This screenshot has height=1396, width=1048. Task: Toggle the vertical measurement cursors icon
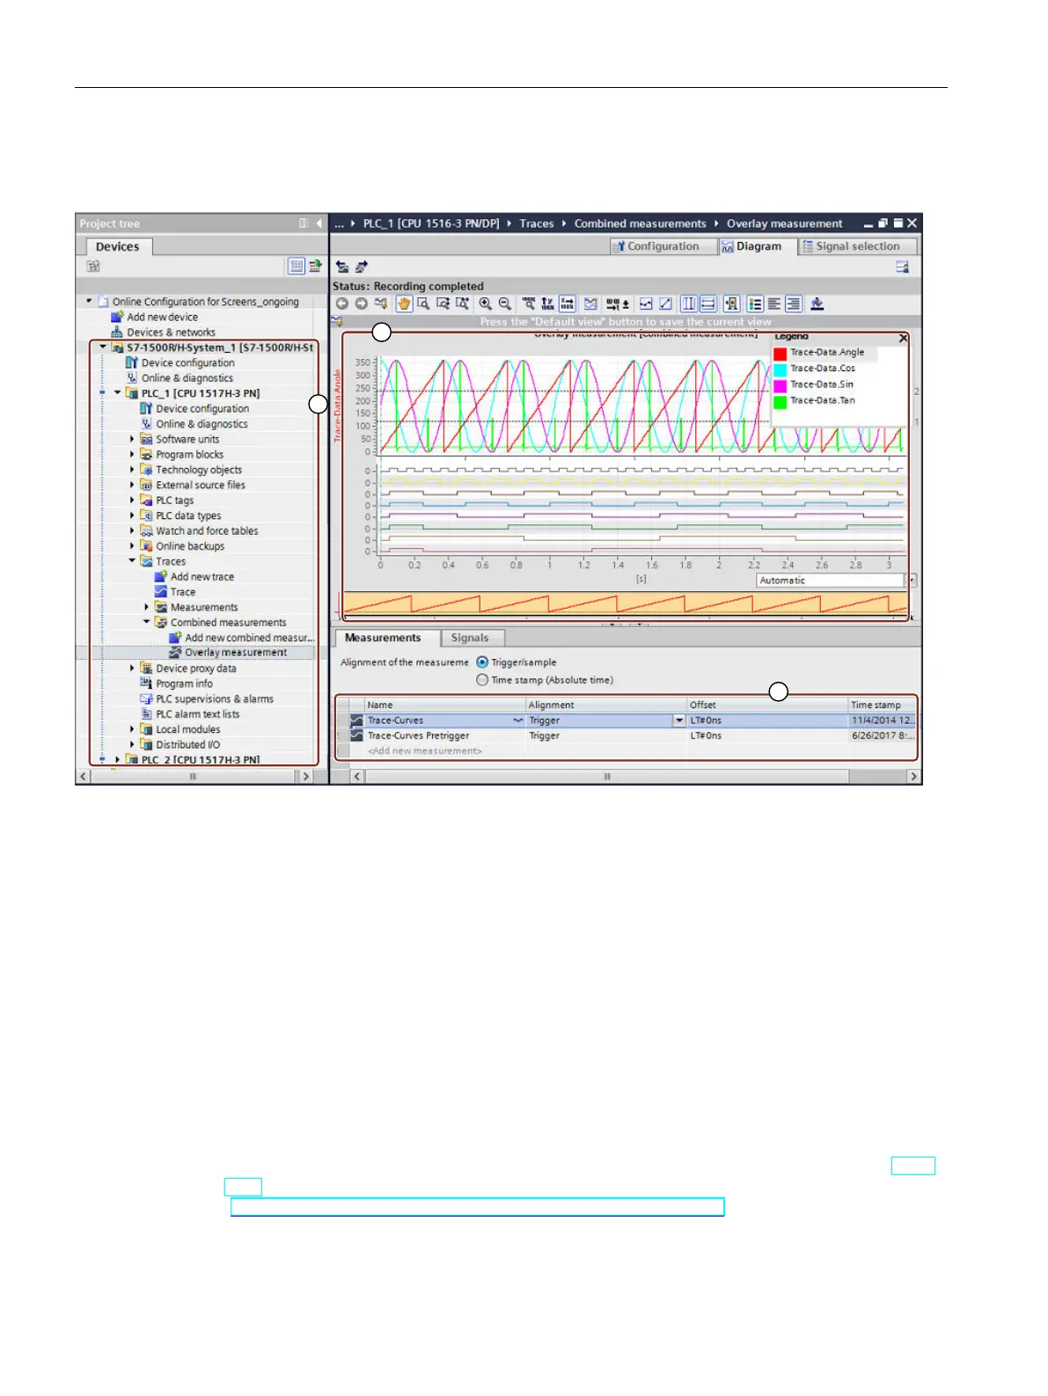pos(688,303)
